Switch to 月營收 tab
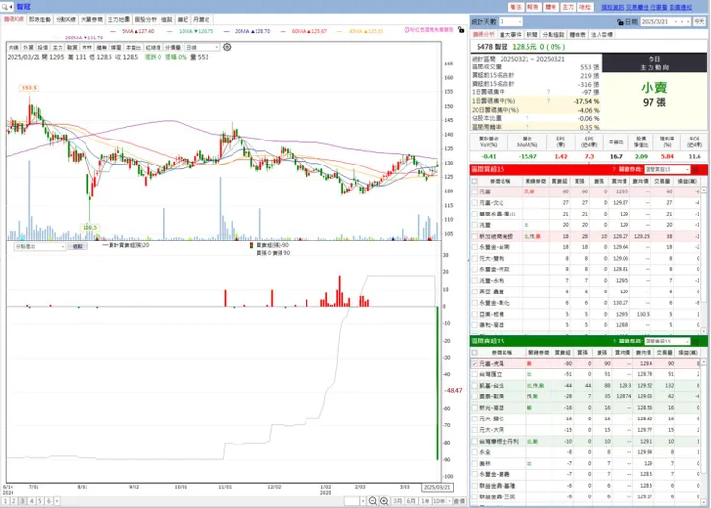This screenshot has height=508, width=711. [x=202, y=20]
